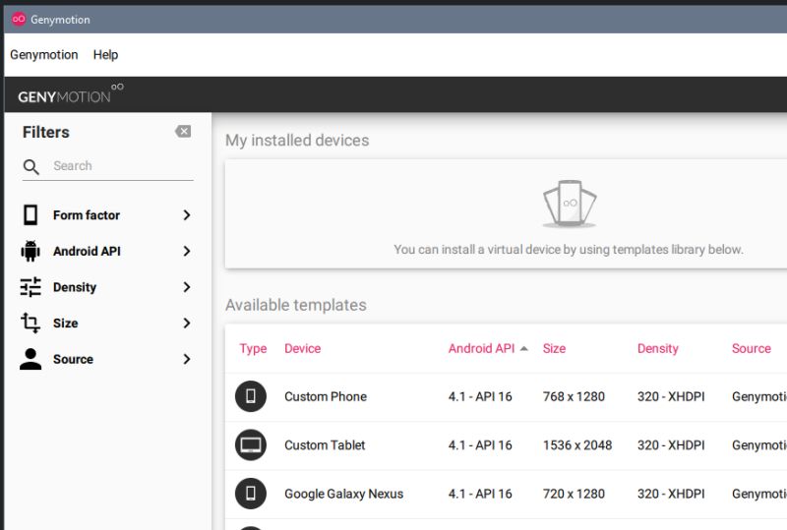
Task: Select the Google Galaxy Nexus device name
Action: click(343, 494)
